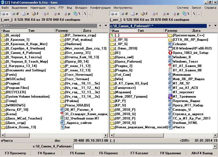Select drive i in left panel

tap(45, 14)
